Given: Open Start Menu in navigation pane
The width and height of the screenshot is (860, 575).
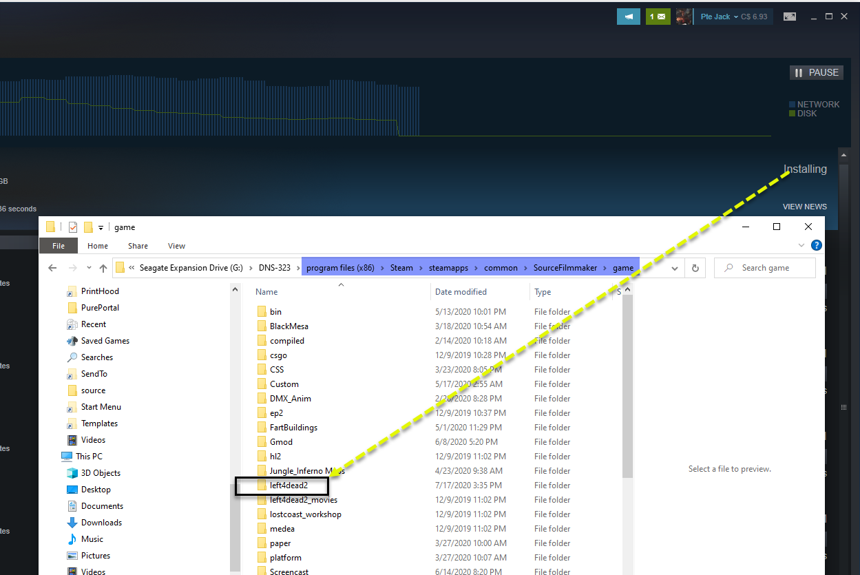Looking at the screenshot, I should (101, 407).
